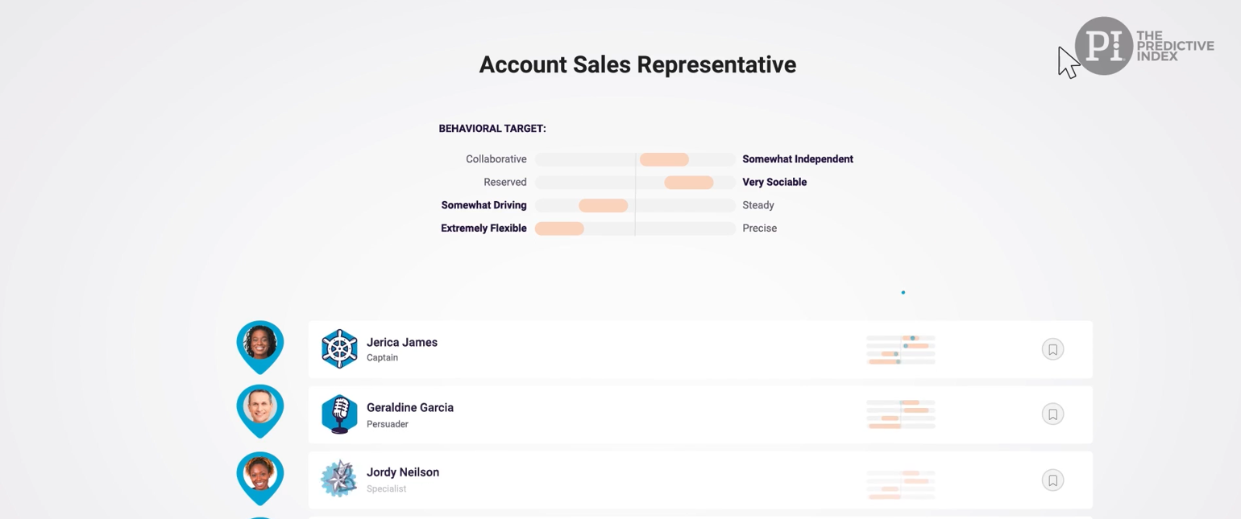
Task: Open Geraldine Garcia profile photo pin
Action: click(x=260, y=411)
